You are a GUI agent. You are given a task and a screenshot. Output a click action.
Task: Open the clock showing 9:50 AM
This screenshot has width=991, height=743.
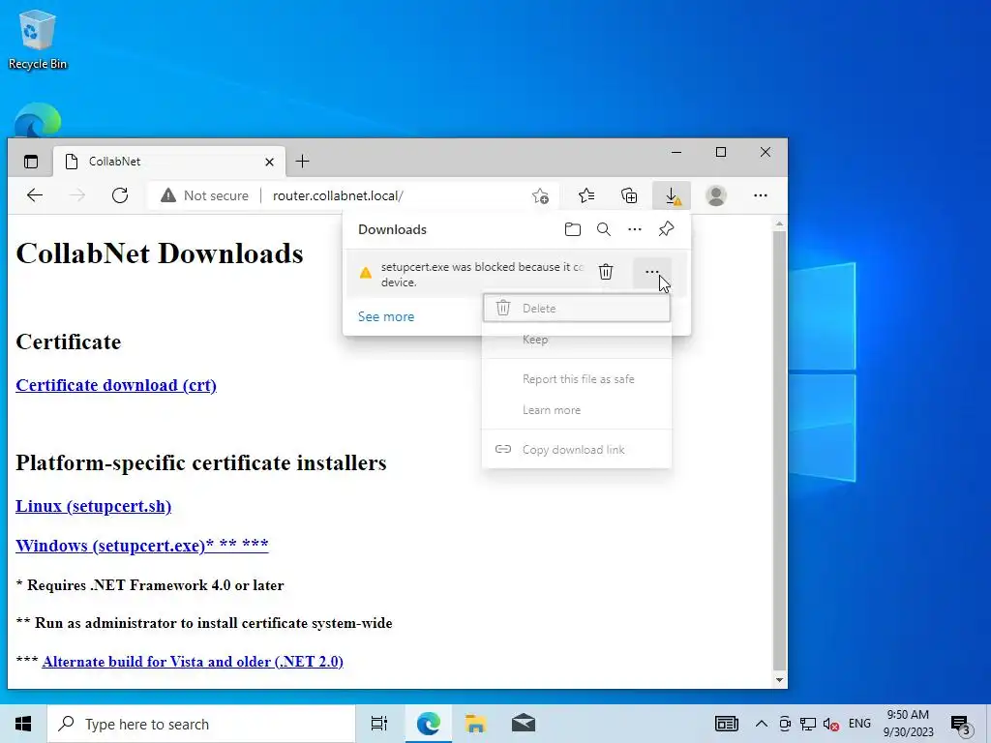click(908, 724)
